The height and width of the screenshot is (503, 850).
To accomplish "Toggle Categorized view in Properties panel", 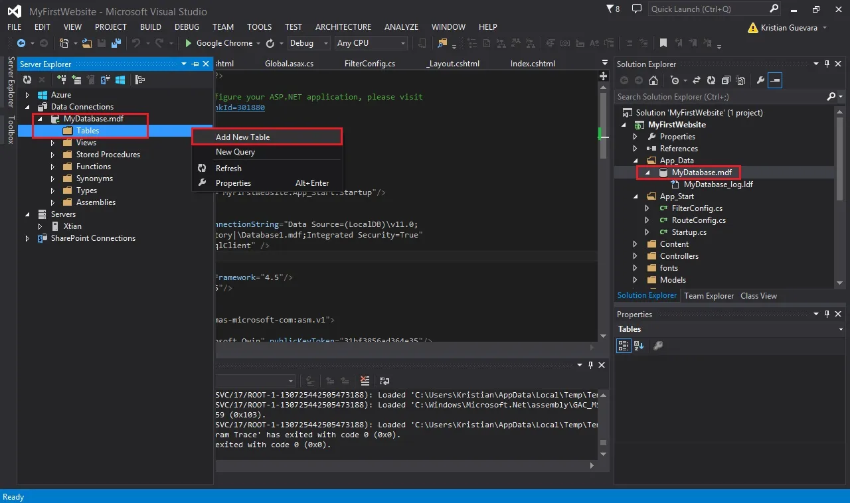I will [x=624, y=346].
